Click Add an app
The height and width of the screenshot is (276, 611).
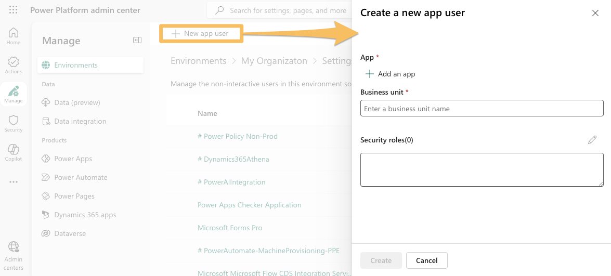pyautogui.click(x=391, y=74)
